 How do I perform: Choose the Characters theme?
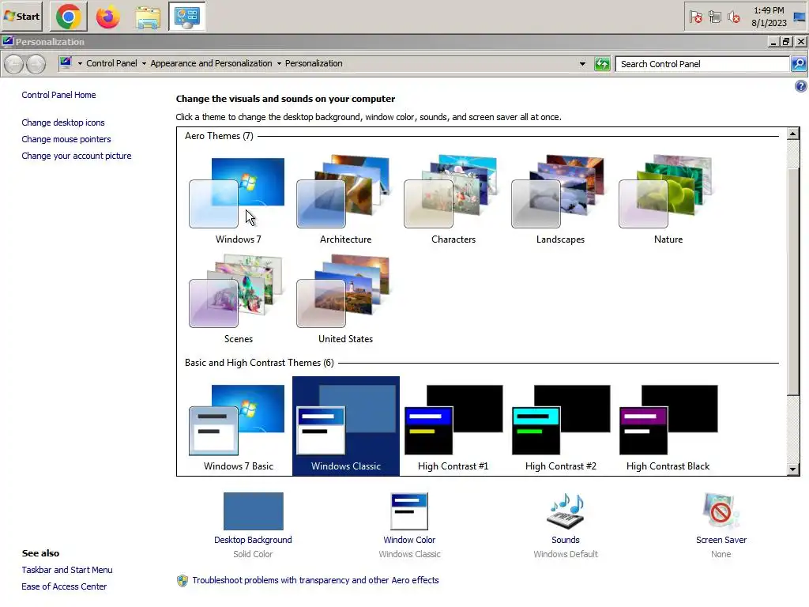point(453,199)
